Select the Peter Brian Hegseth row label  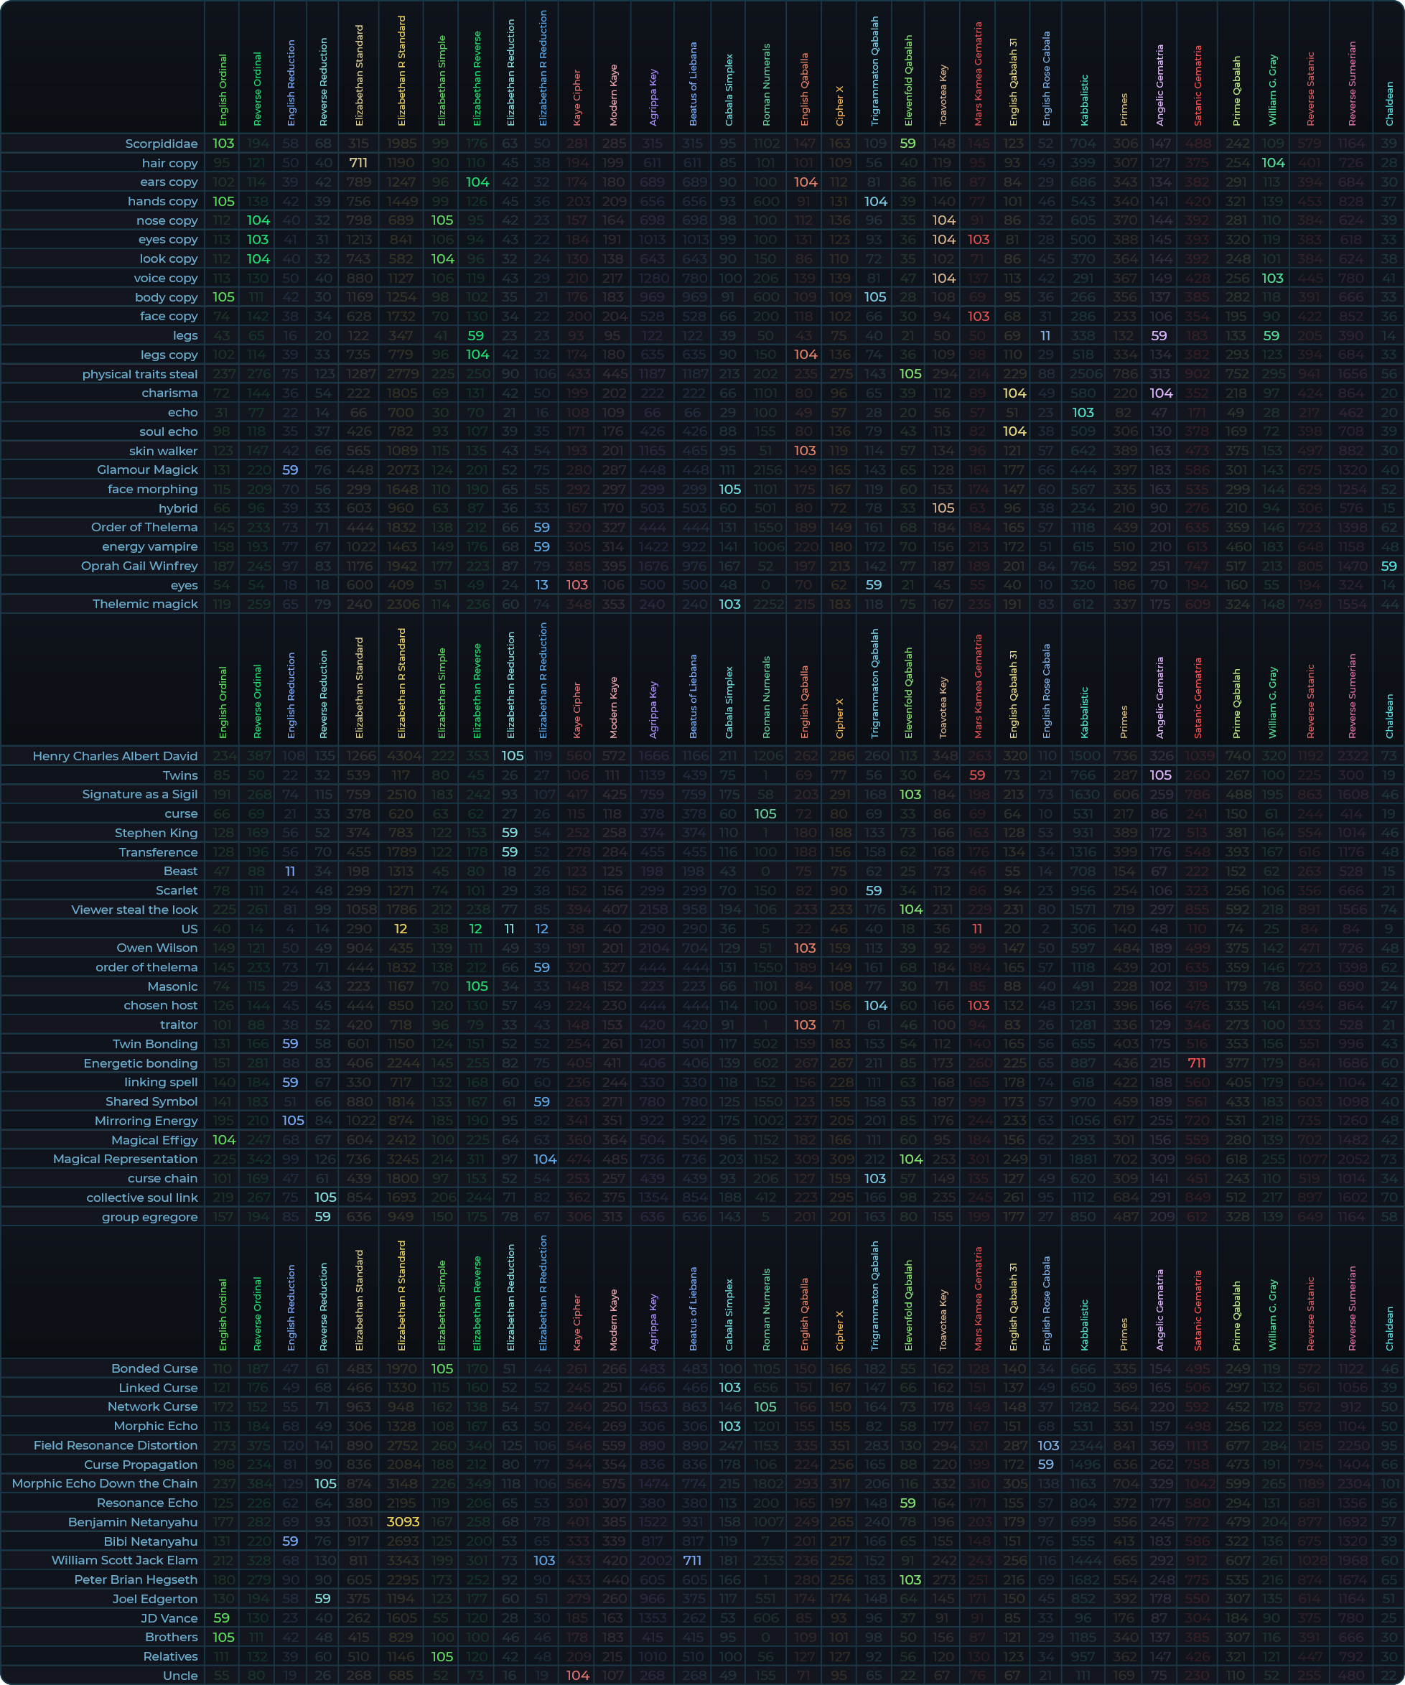[x=136, y=1579]
